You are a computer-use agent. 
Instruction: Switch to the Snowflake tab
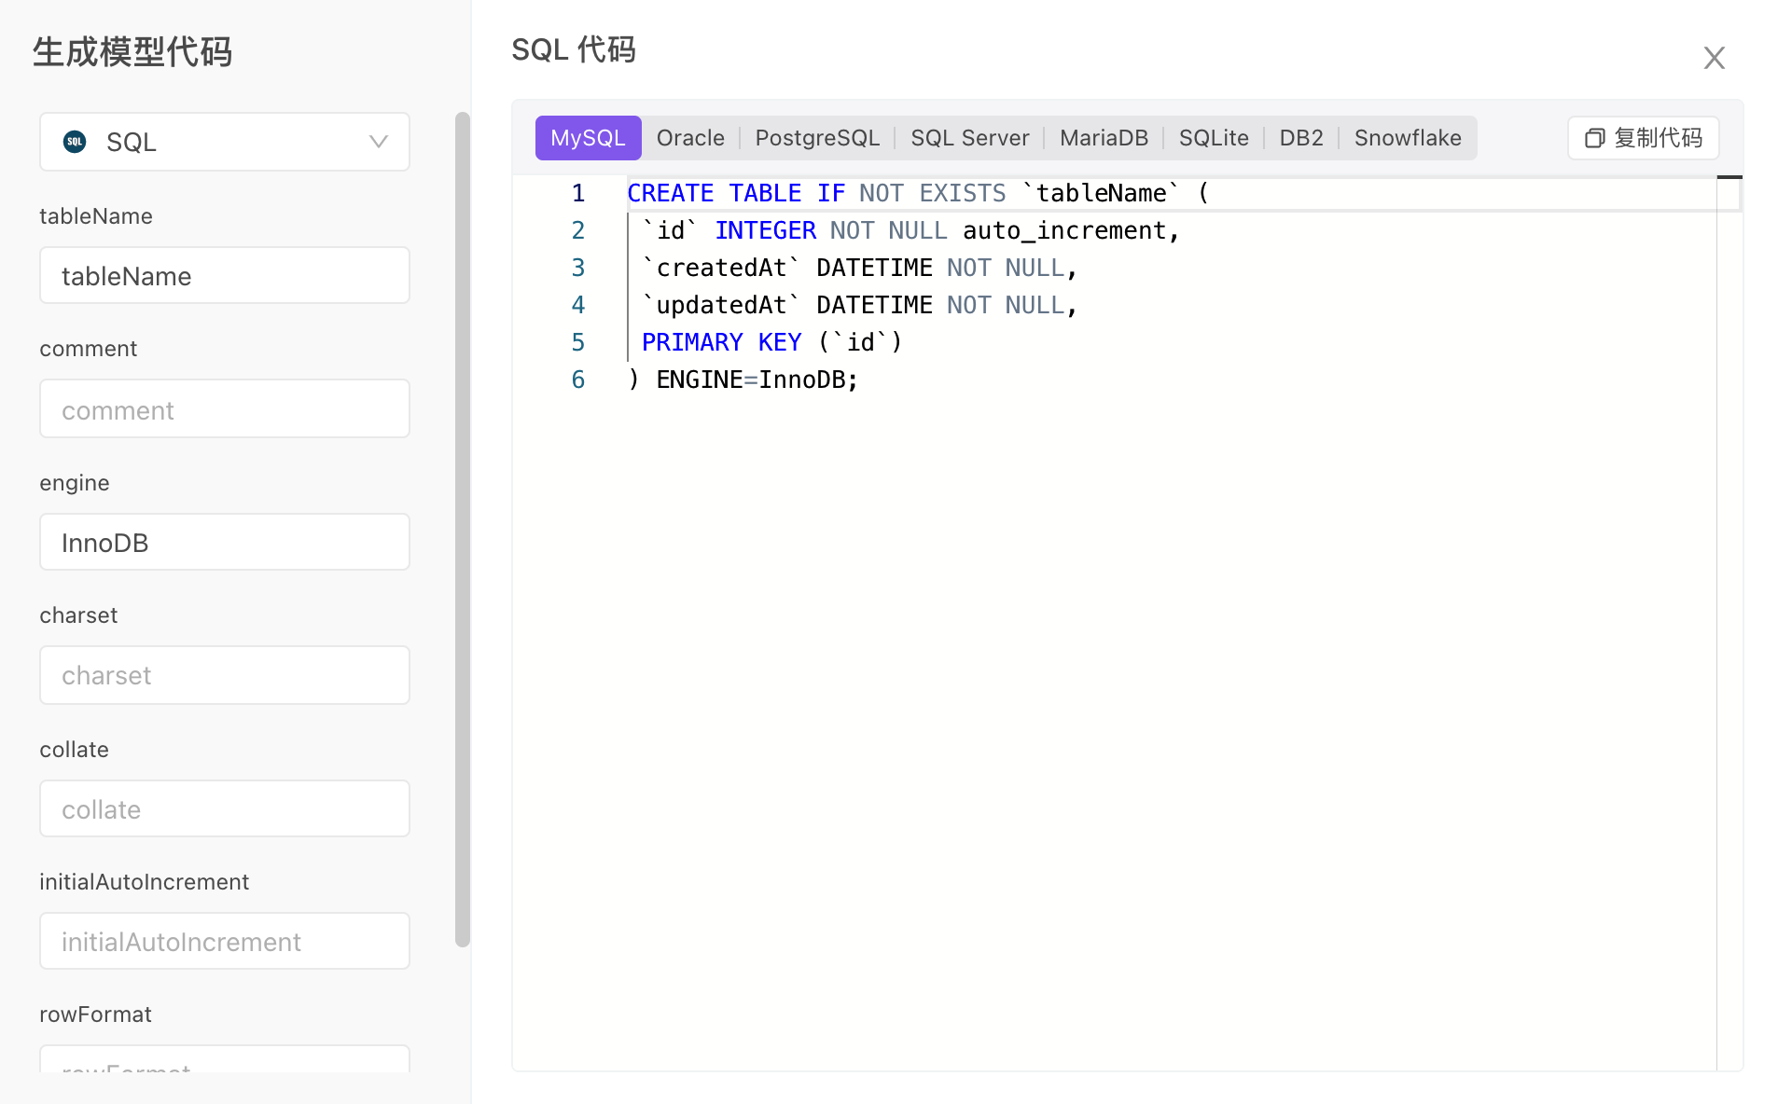(x=1407, y=138)
